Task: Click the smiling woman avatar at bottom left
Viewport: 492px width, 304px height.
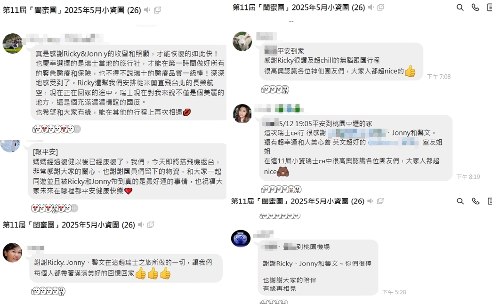Action: [x=13, y=253]
